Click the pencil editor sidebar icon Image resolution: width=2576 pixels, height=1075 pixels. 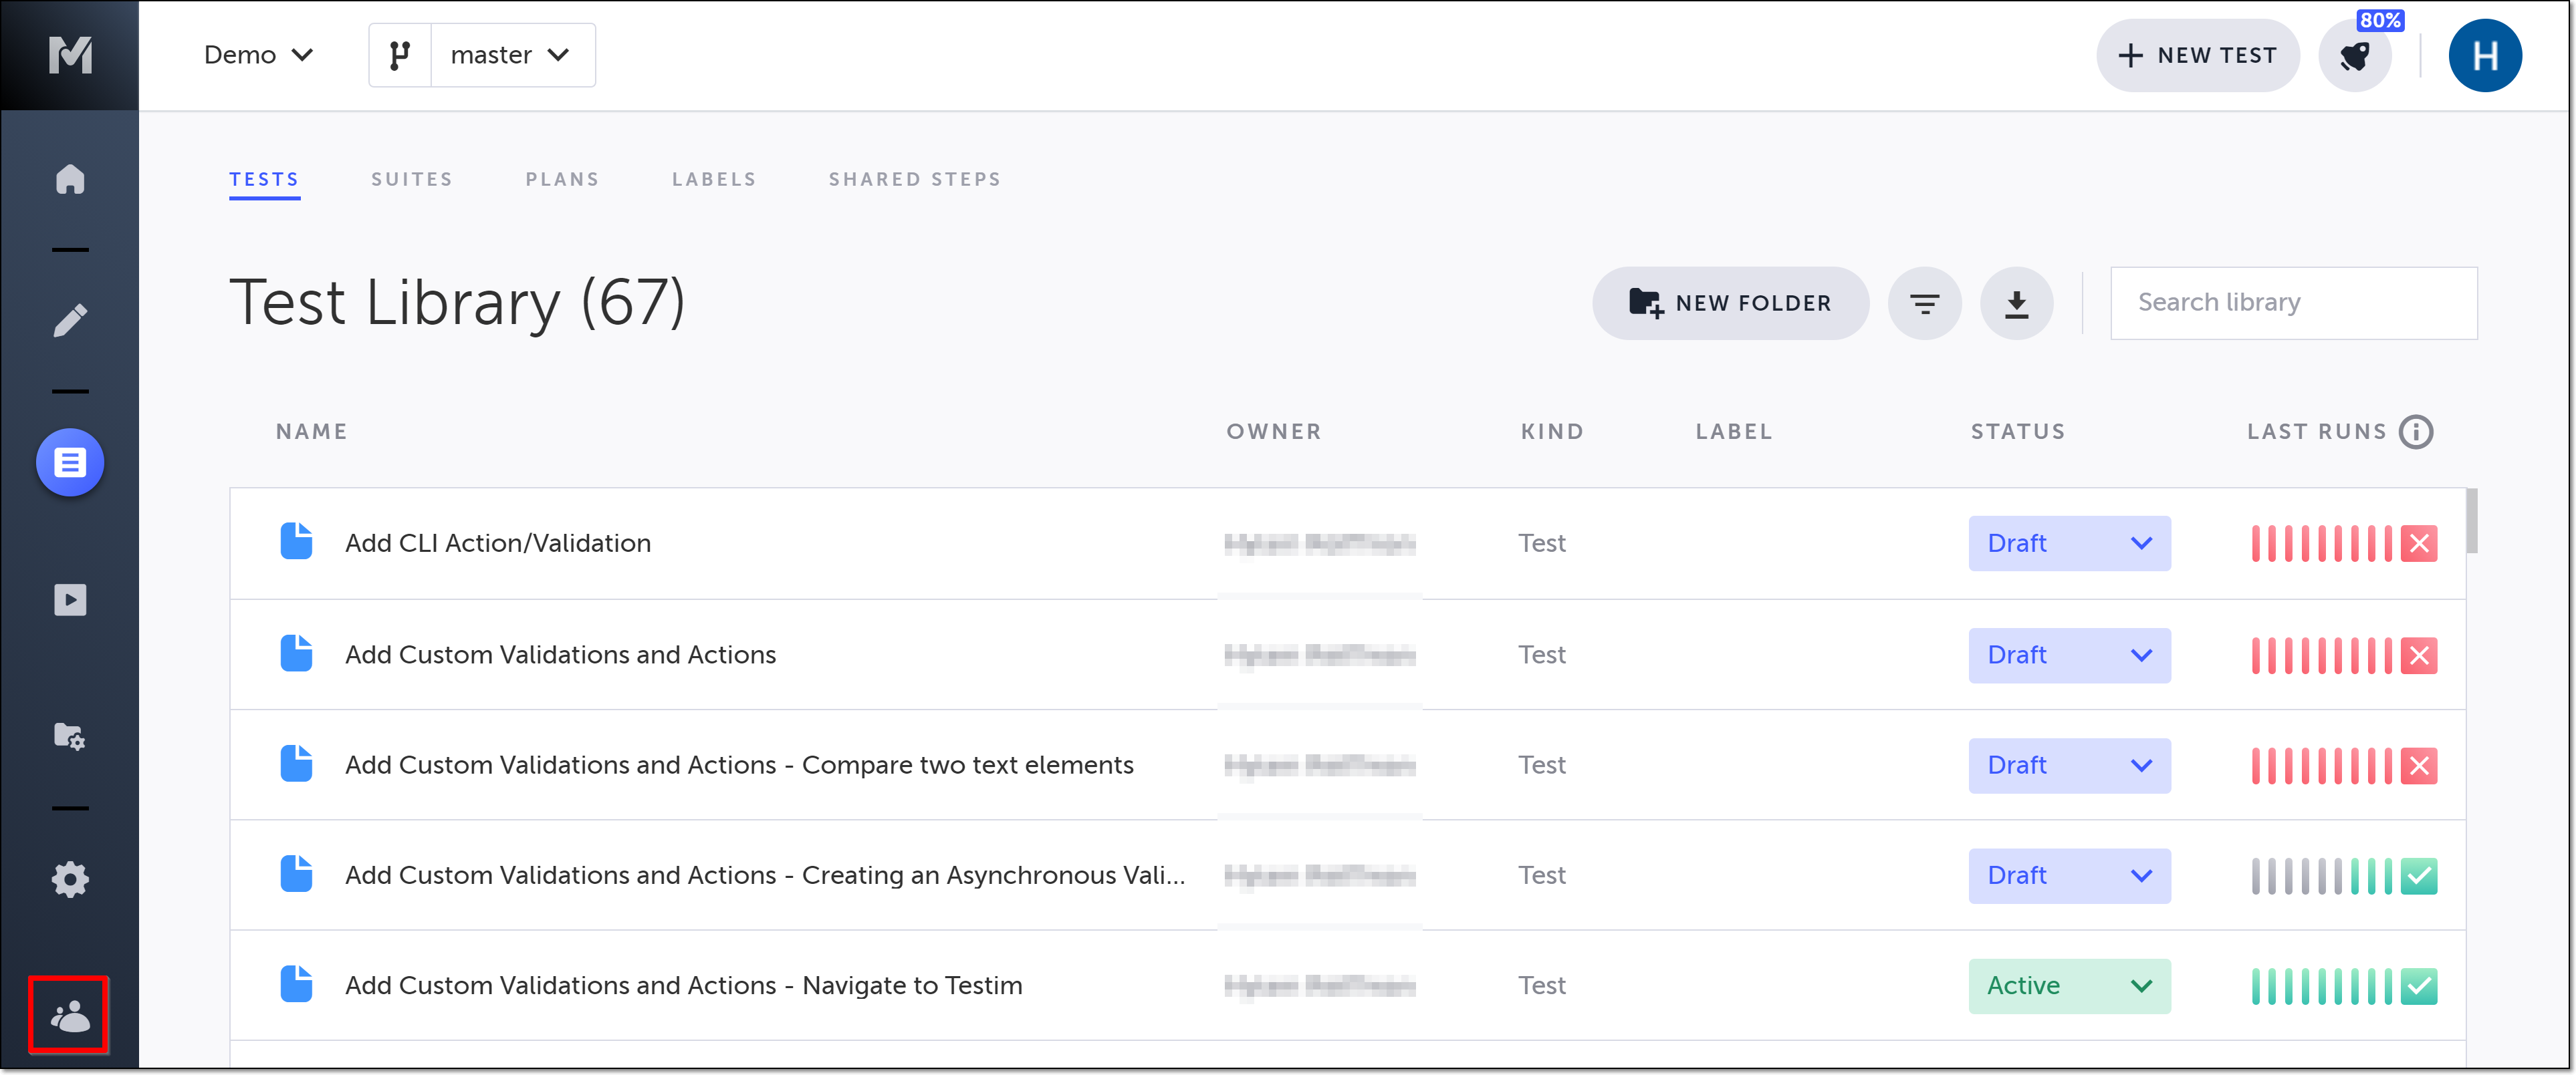pyautogui.click(x=69, y=320)
